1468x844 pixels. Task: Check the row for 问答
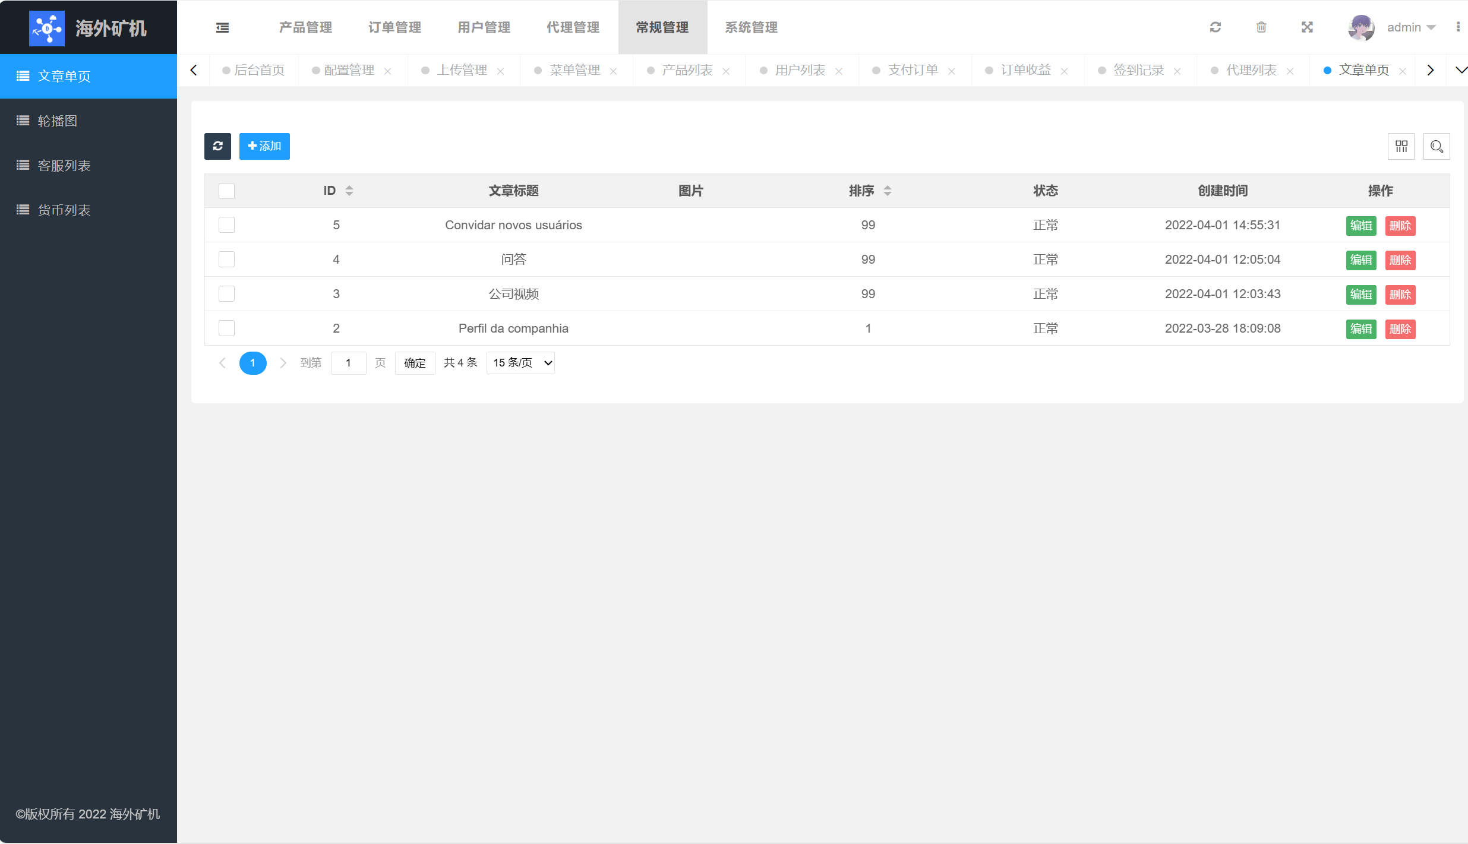226,260
